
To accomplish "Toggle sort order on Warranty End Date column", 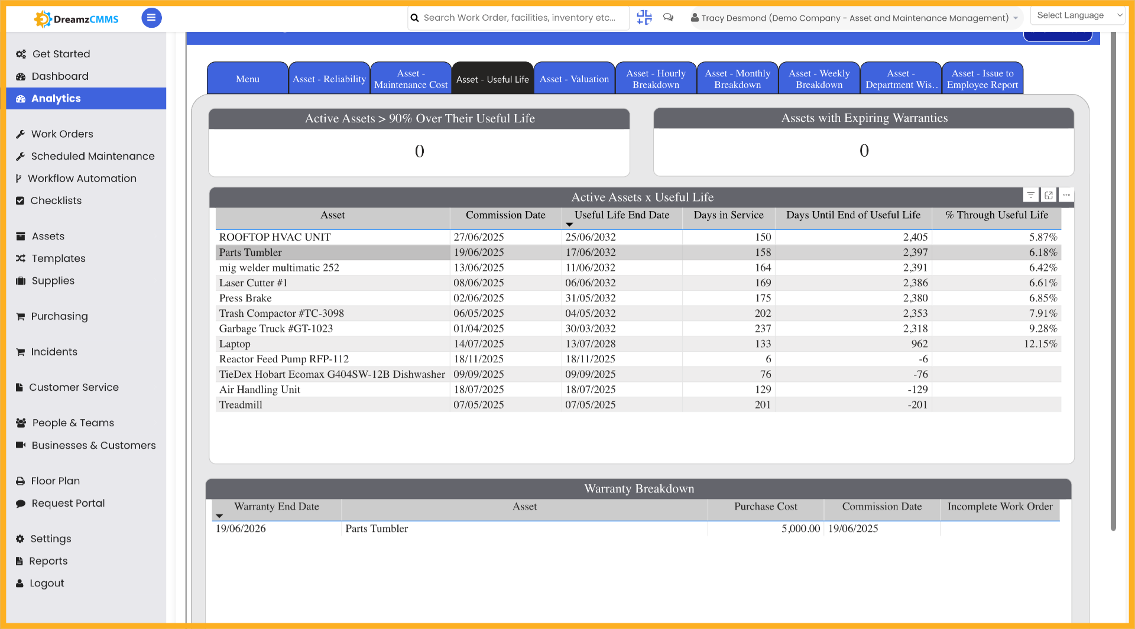I will click(x=219, y=515).
